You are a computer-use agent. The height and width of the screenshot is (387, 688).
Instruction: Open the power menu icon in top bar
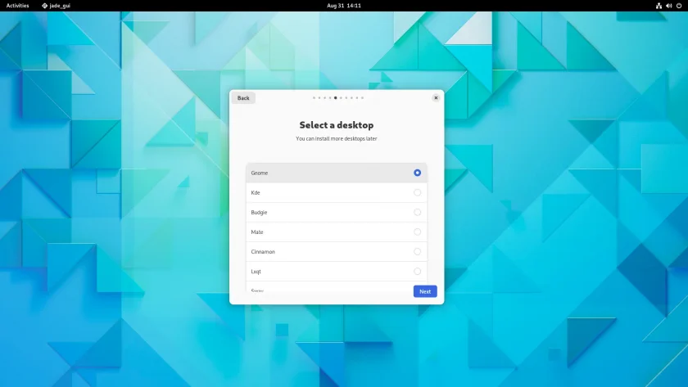[679, 6]
